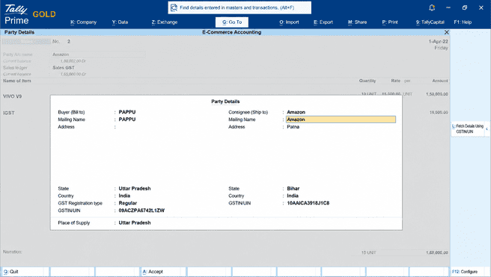Open the K: Company menu
The image size is (491, 277).
coord(83,22)
